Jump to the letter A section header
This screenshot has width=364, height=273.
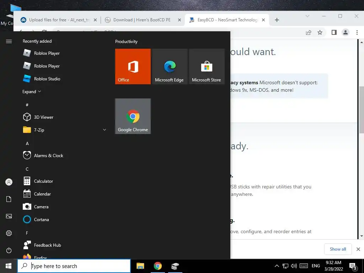click(x=27, y=144)
